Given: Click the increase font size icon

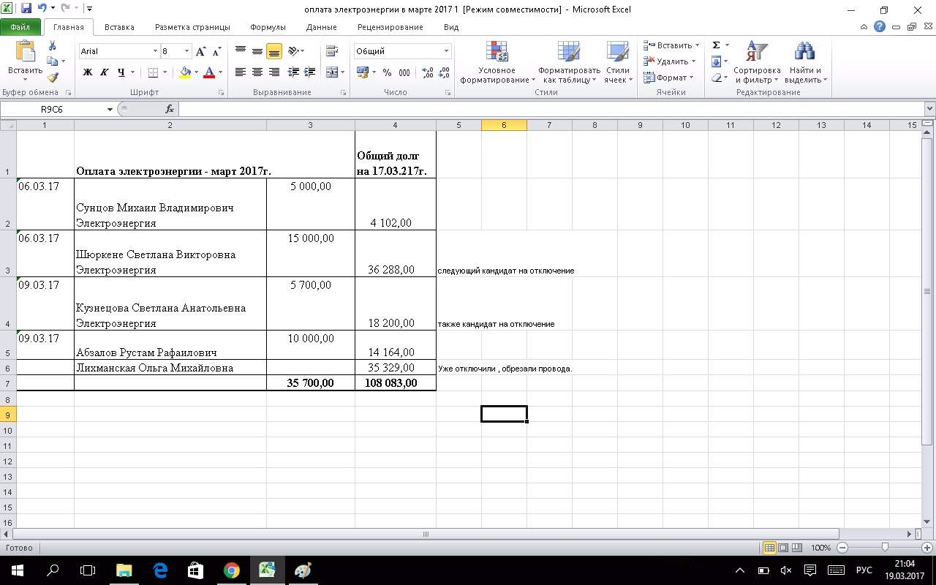Looking at the screenshot, I should [201, 51].
